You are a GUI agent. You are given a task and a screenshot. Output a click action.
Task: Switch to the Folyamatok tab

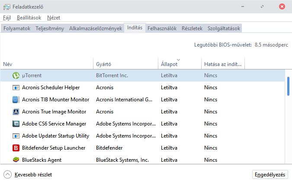17,28
